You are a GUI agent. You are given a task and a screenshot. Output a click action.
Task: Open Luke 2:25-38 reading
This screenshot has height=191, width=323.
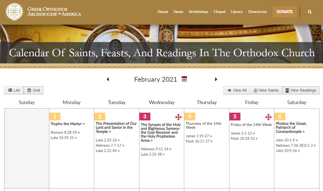click(153, 154)
